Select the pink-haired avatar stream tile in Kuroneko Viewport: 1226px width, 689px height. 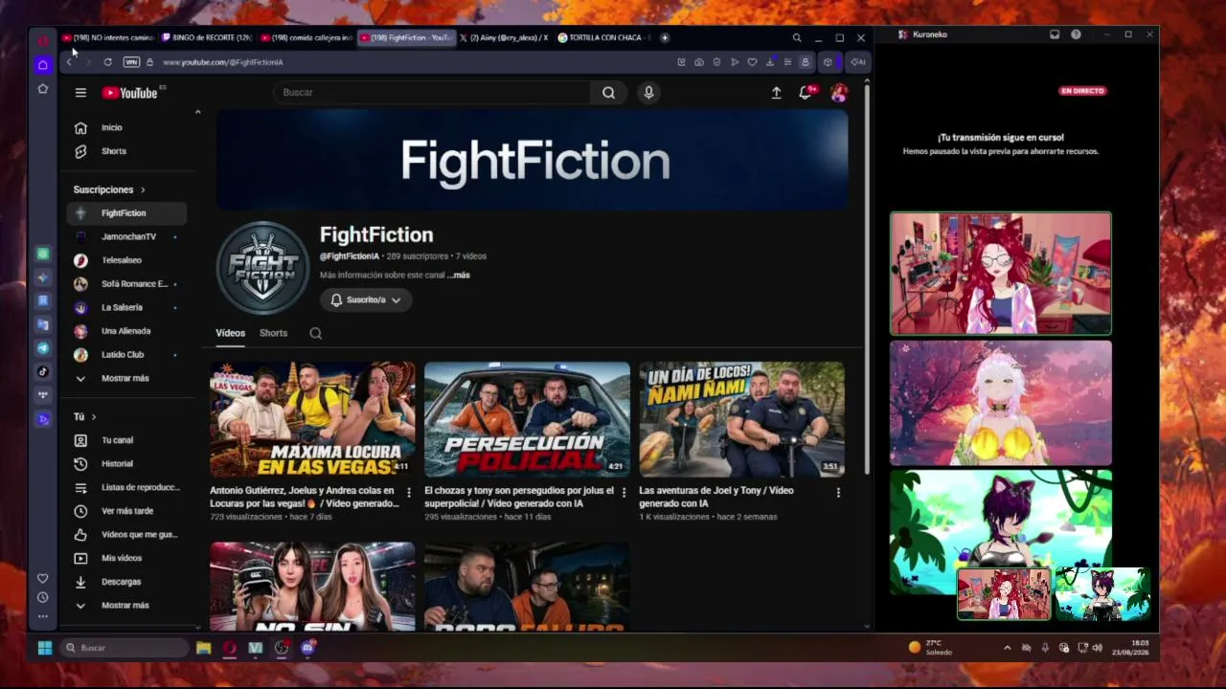[x=1001, y=403]
